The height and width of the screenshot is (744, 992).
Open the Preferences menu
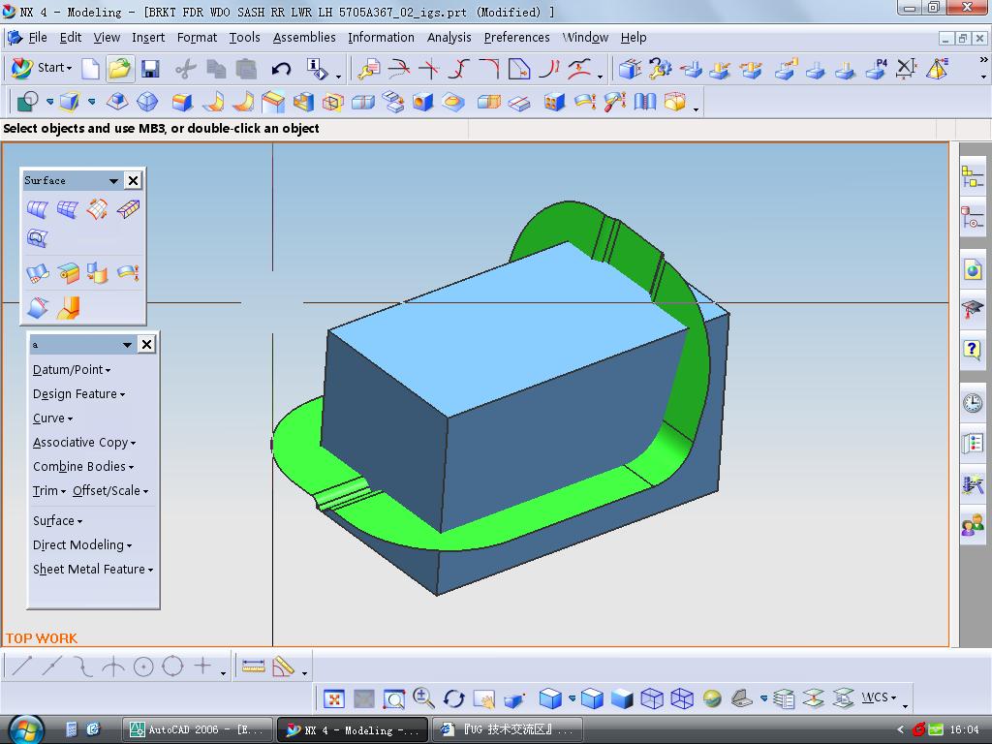pos(516,38)
